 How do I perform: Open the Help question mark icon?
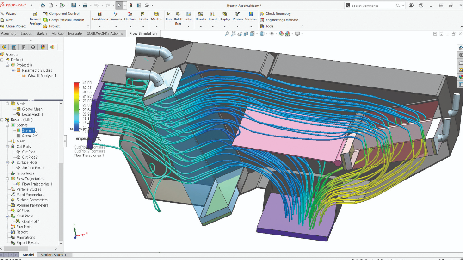pos(421,5)
